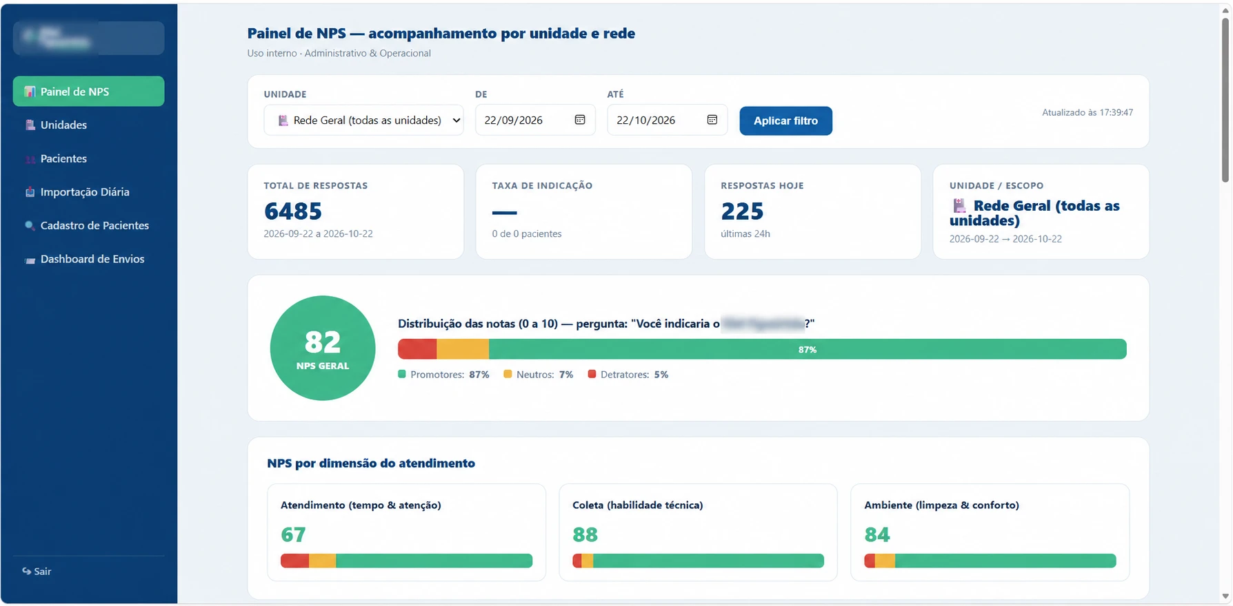Click the red detratores segment of distribution bar
Screen dimensions: 1233x606
(x=417, y=349)
